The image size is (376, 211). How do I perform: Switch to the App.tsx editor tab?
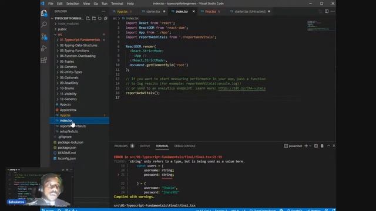[x=122, y=12]
